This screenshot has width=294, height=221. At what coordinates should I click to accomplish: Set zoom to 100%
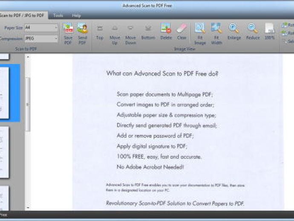coord(270,31)
